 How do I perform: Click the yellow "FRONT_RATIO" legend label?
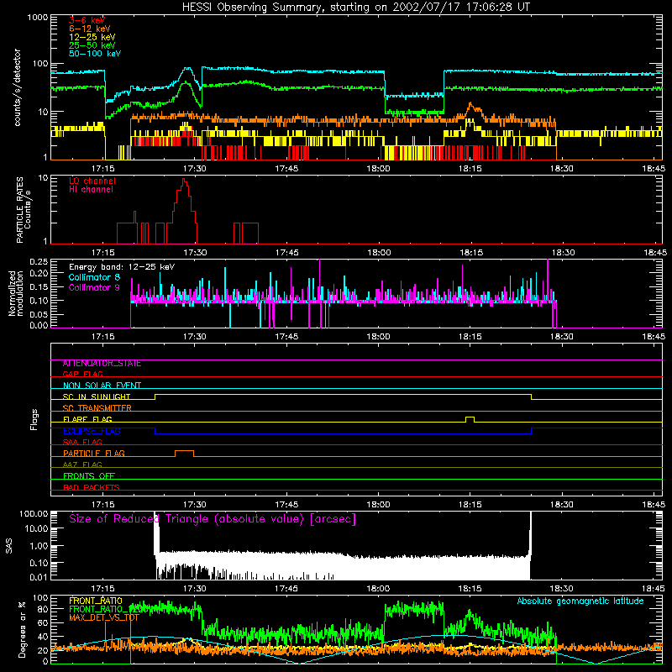tap(96, 601)
